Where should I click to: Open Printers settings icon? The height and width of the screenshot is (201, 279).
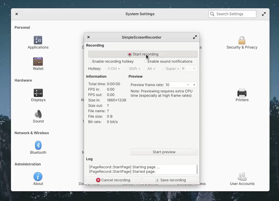coord(242,93)
